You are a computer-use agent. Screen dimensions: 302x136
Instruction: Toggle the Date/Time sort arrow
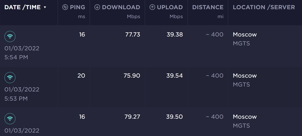(45, 7)
